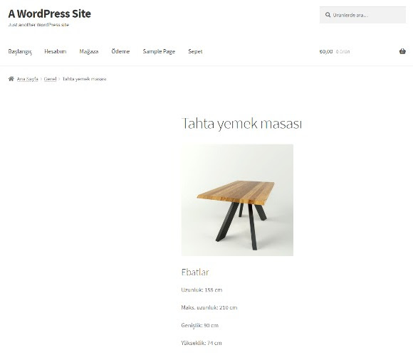The height and width of the screenshot is (355, 413).
Task: Click the product search input field
Action: coord(362,15)
